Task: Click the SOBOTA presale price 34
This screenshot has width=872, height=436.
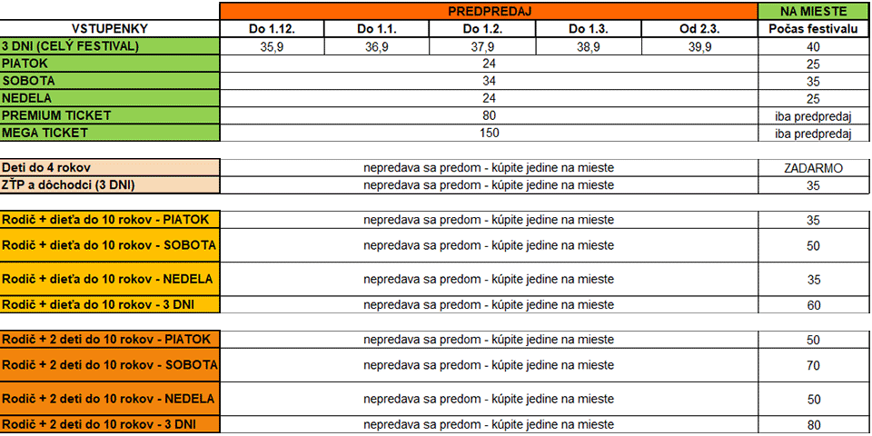Action: pos(489,81)
